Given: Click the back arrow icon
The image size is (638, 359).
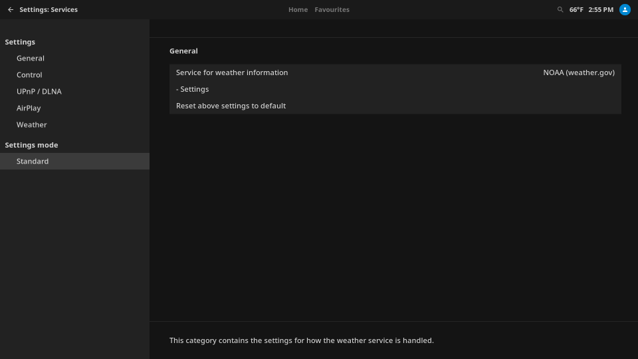Looking at the screenshot, I should tap(10, 10).
